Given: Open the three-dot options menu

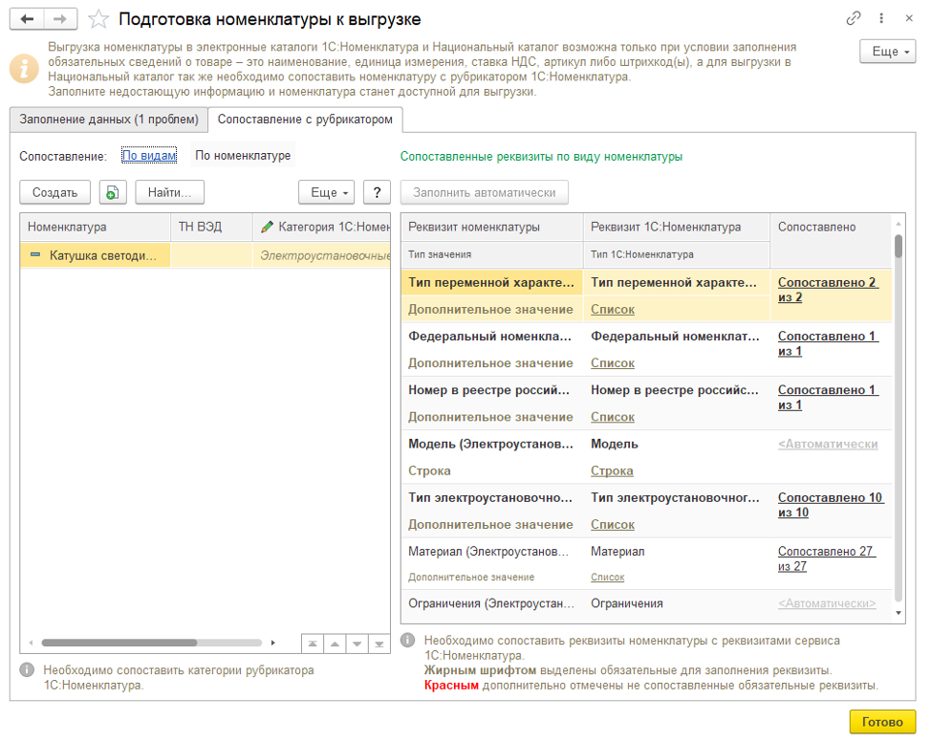Looking at the screenshot, I should coord(881,18).
